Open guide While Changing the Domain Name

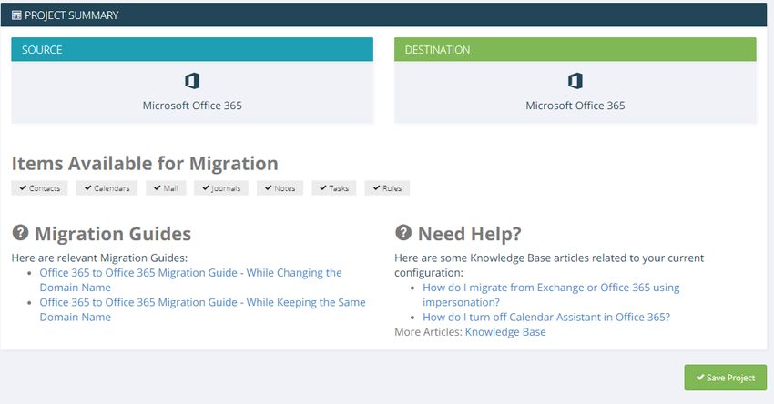click(190, 279)
